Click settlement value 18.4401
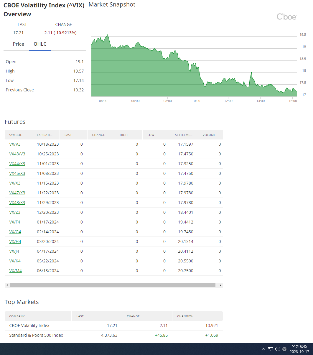 coord(186,213)
